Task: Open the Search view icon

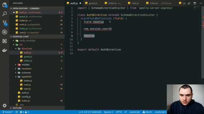Action: tap(4, 14)
